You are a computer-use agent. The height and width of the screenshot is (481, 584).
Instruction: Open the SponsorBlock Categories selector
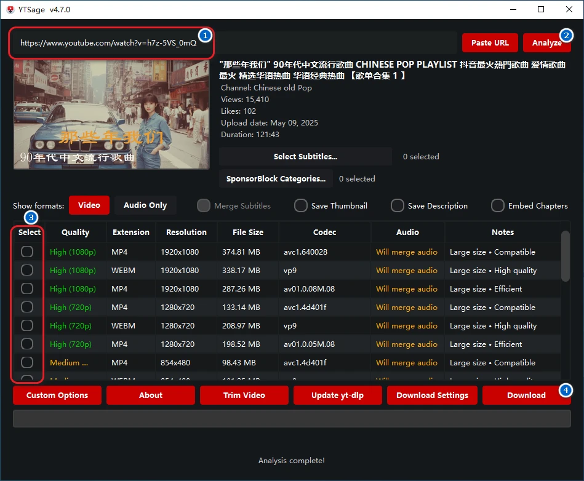coord(276,178)
